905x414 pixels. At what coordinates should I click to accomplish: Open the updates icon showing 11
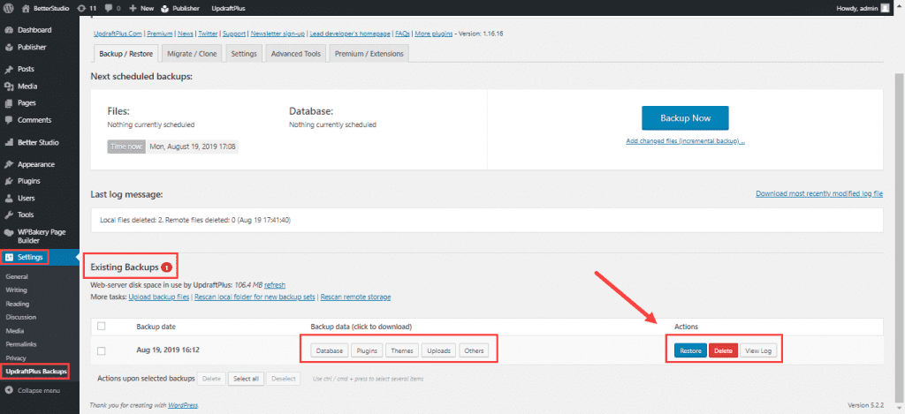81,8
